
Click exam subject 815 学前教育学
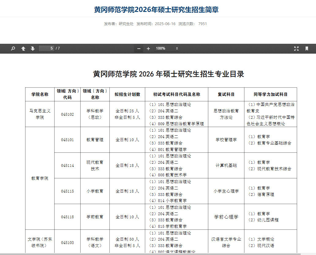(x=172, y=227)
